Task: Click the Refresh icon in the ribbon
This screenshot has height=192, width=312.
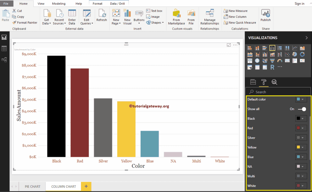Action: pyautogui.click(x=102, y=16)
